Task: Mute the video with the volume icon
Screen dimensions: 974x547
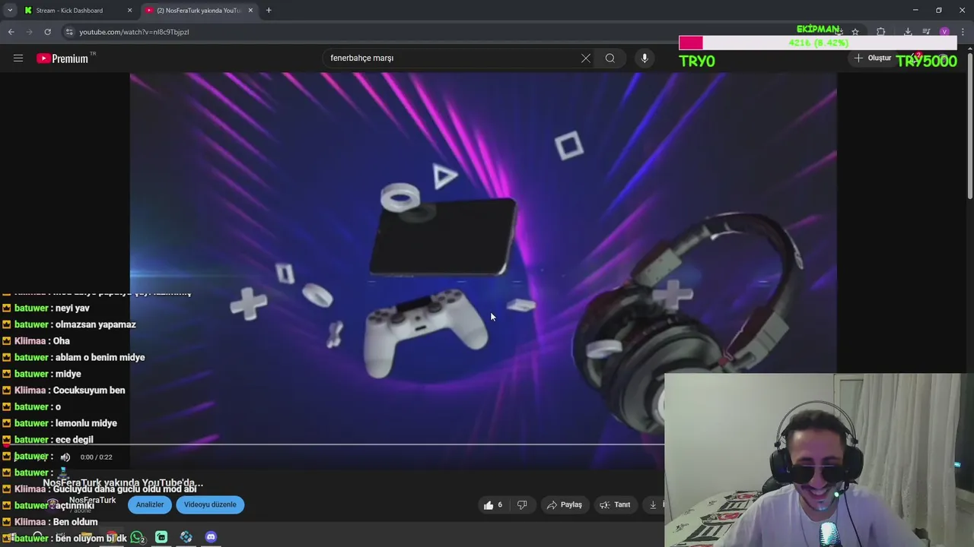Action: click(65, 457)
